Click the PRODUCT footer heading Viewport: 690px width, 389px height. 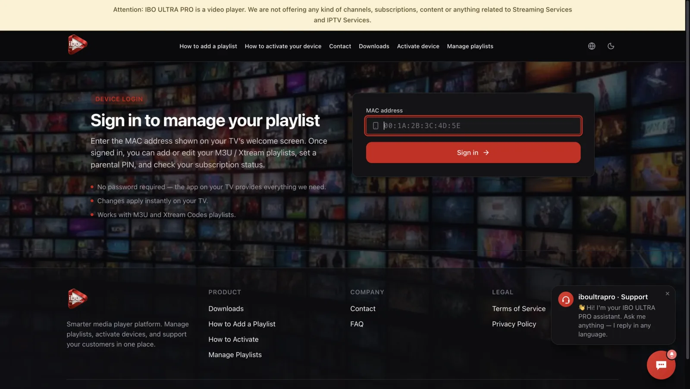coord(225,292)
